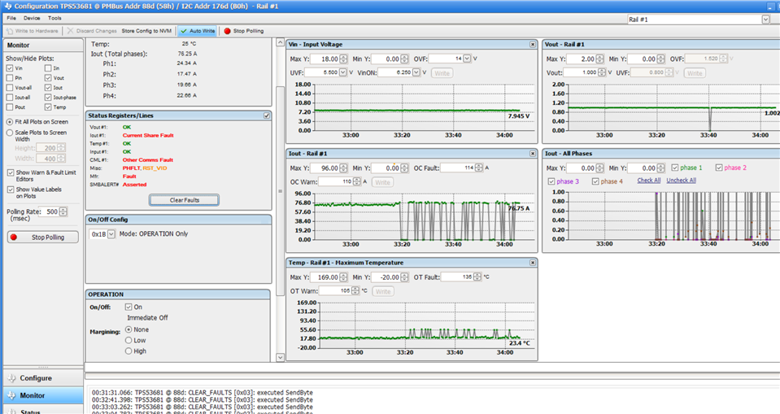
Task: Enable the Vout-all plot checkbox
Action: 10,88
